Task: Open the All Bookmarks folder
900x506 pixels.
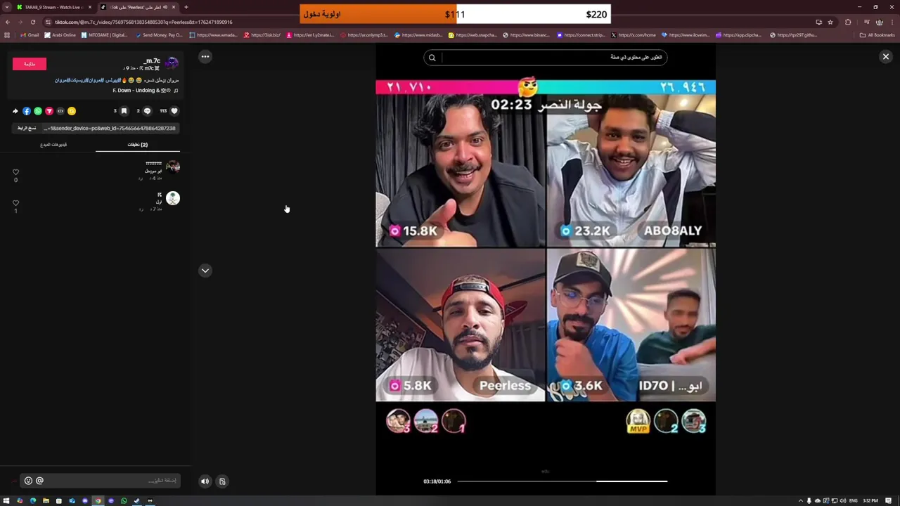Action: click(x=877, y=34)
